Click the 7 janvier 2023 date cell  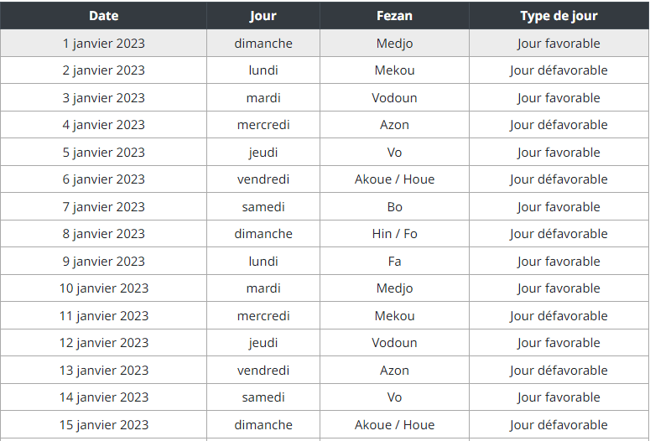coord(103,207)
